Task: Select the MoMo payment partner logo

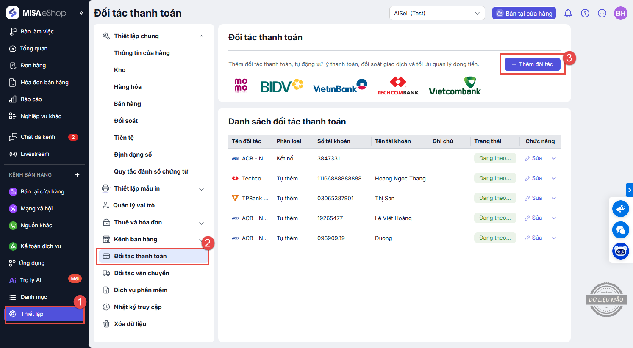Action: [241, 86]
